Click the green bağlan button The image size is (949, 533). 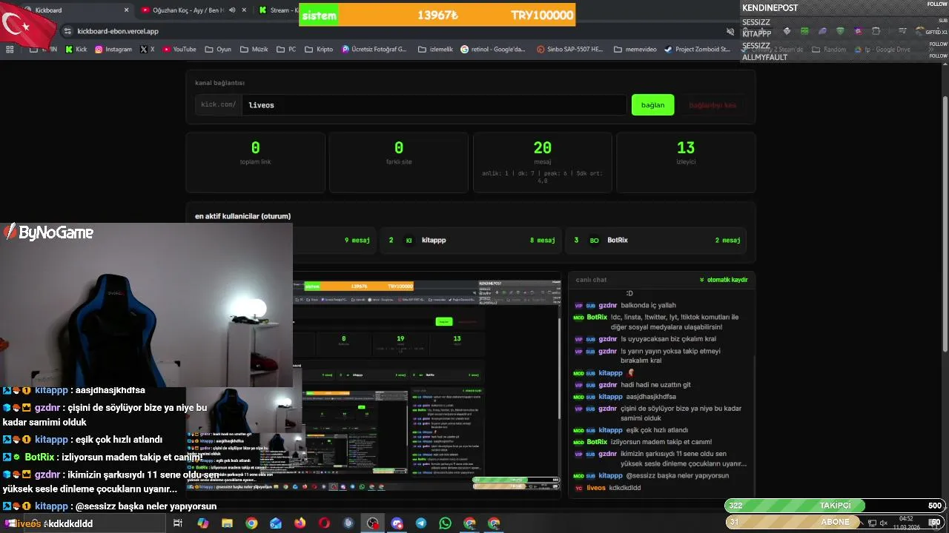coord(652,104)
